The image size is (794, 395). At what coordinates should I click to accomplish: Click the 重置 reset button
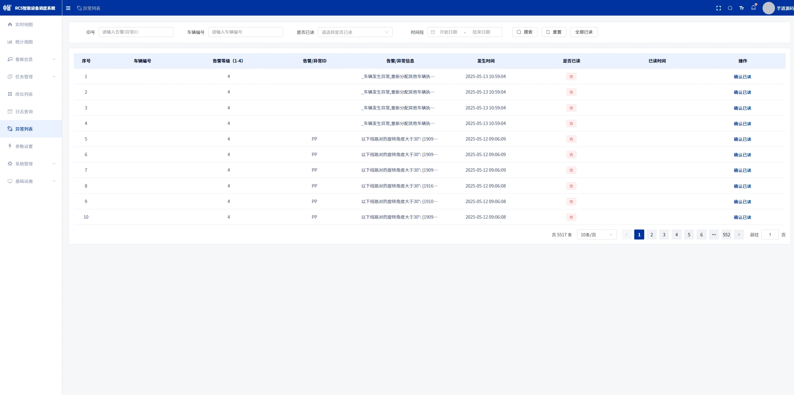[553, 32]
